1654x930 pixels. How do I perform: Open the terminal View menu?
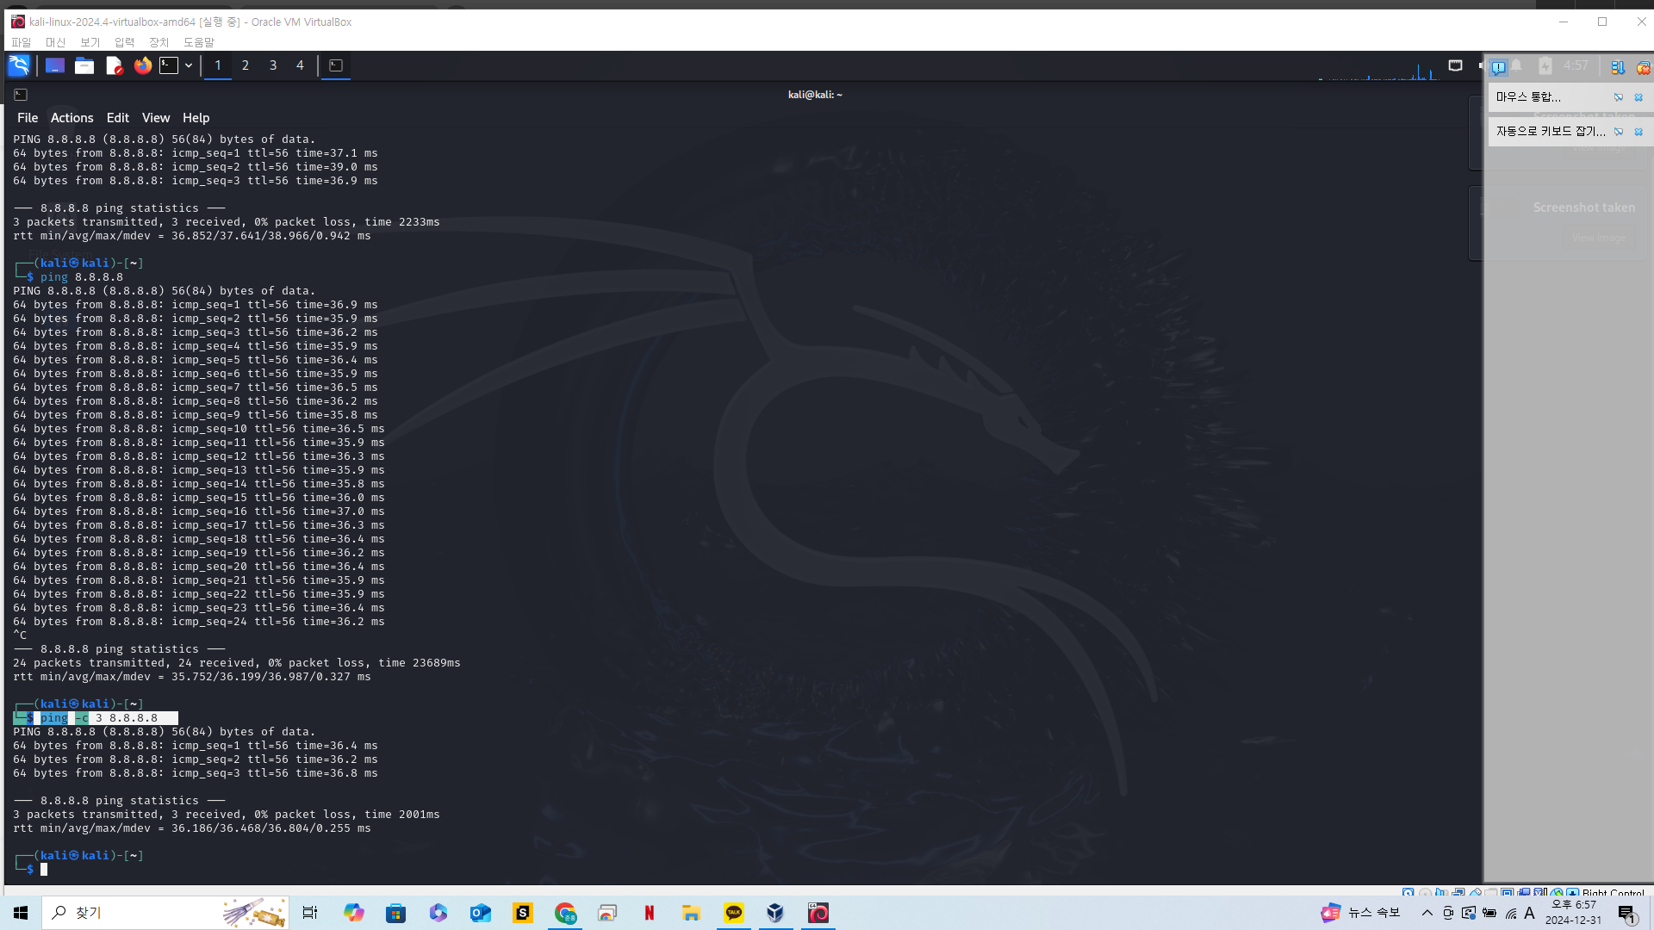156,118
